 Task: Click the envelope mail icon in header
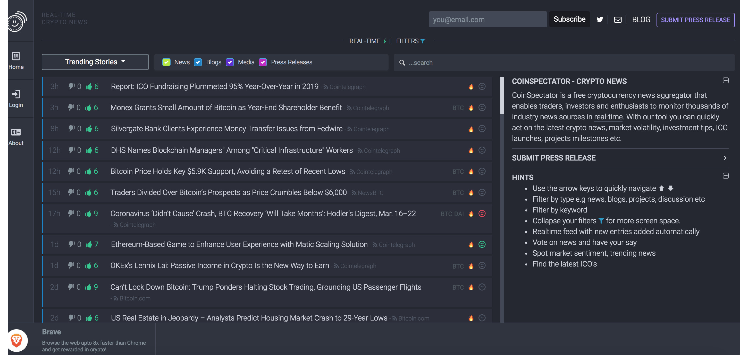618,20
